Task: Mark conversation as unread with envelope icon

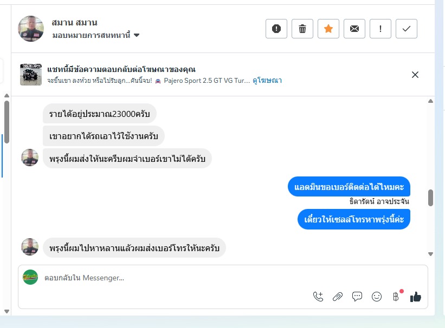Action: [x=354, y=29]
